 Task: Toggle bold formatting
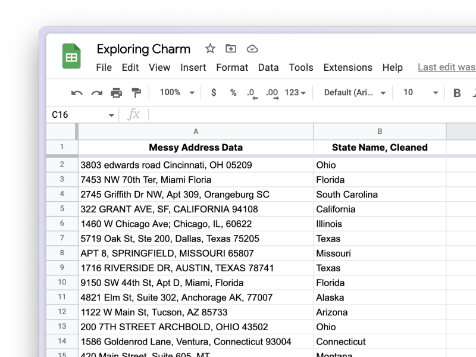click(x=457, y=93)
